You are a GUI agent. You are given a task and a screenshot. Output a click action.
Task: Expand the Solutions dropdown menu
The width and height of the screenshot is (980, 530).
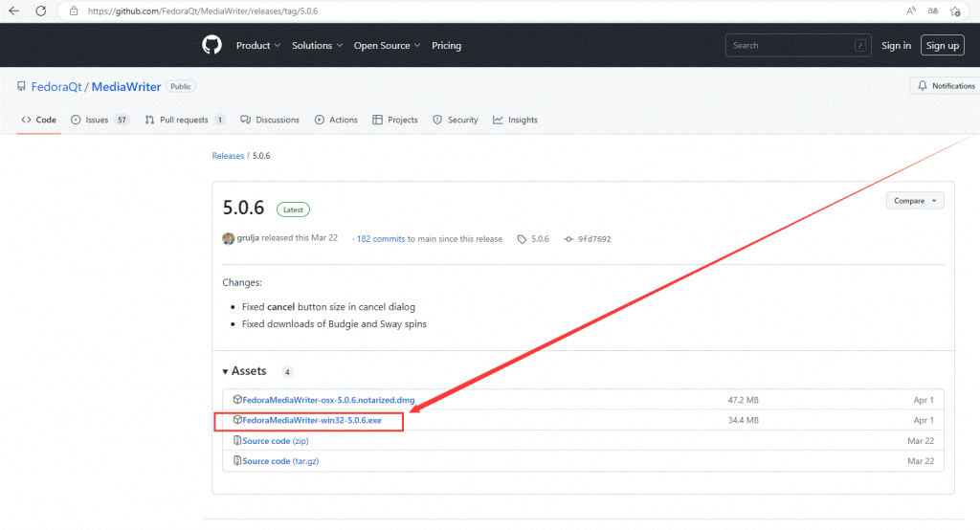pyautogui.click(x=316, y=45)
